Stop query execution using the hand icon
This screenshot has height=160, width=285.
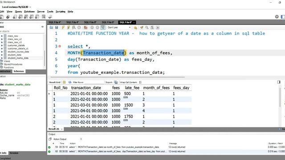pos(79,28)
